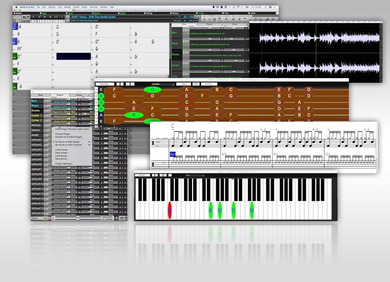Open the Guitar view icon
Viewport: 390px width, 282px height.
pyautogui.click(x=240, y=20)
